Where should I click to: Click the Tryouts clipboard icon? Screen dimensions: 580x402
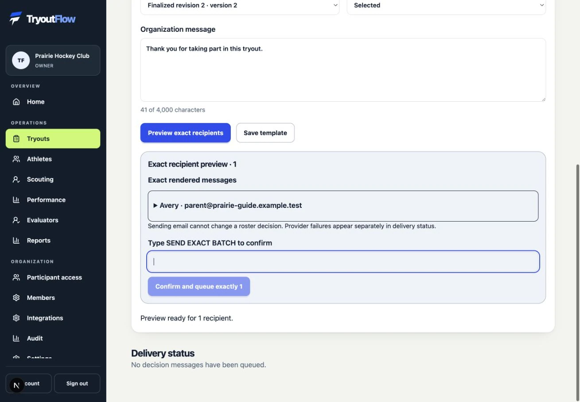tap(16, 139)
